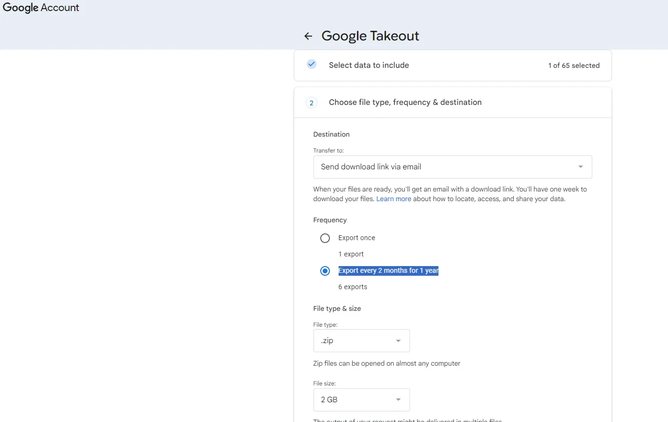This screenshot has width=668, height=422.
Task: Click the '1 of 65 selected' text
Action: coord(573,65)
